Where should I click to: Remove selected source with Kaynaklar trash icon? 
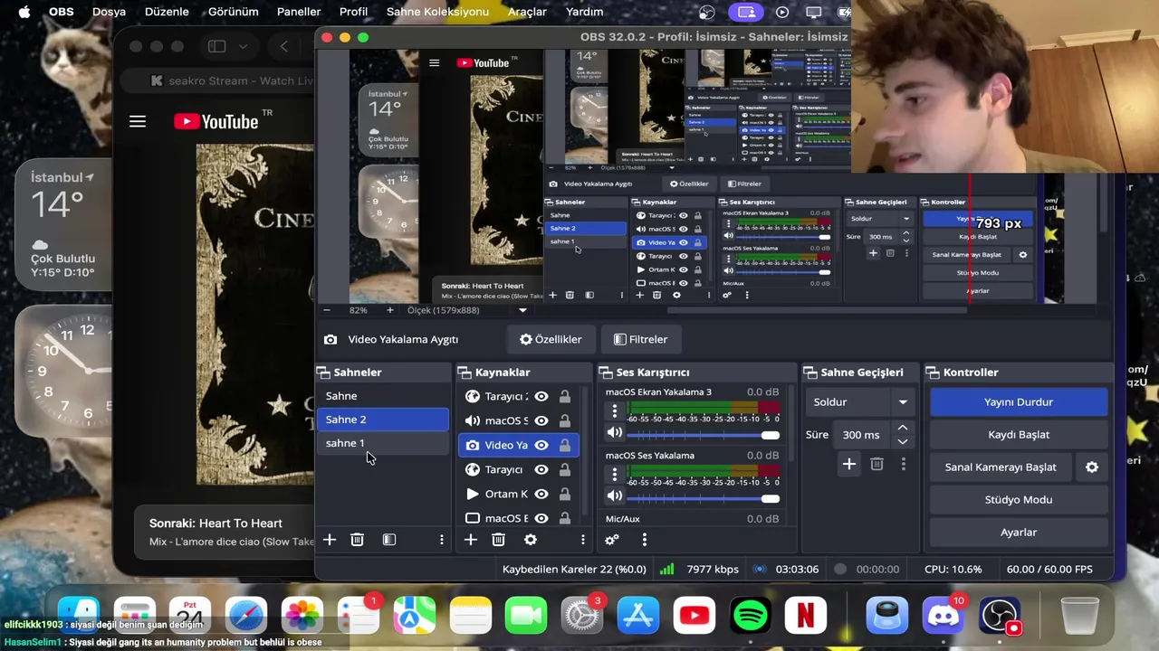pos(498,540)
